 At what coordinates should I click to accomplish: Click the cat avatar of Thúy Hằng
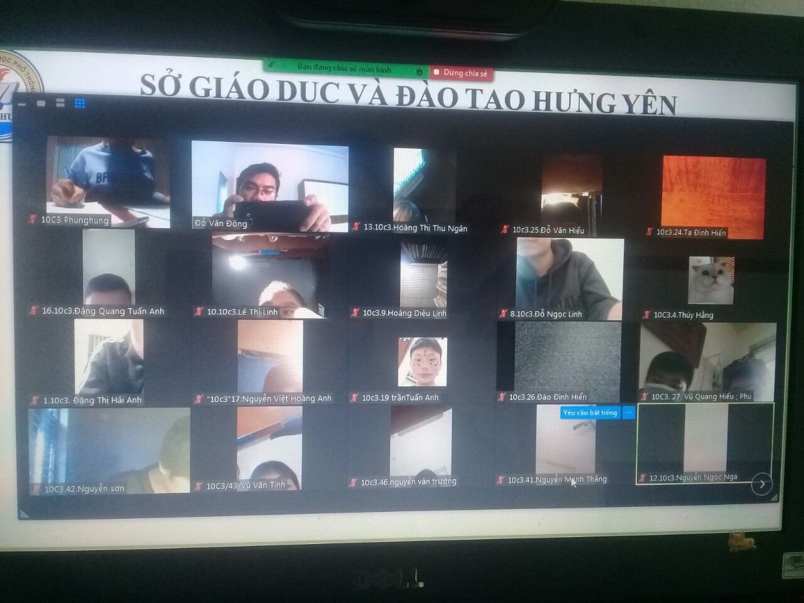(x=710, y=280)
